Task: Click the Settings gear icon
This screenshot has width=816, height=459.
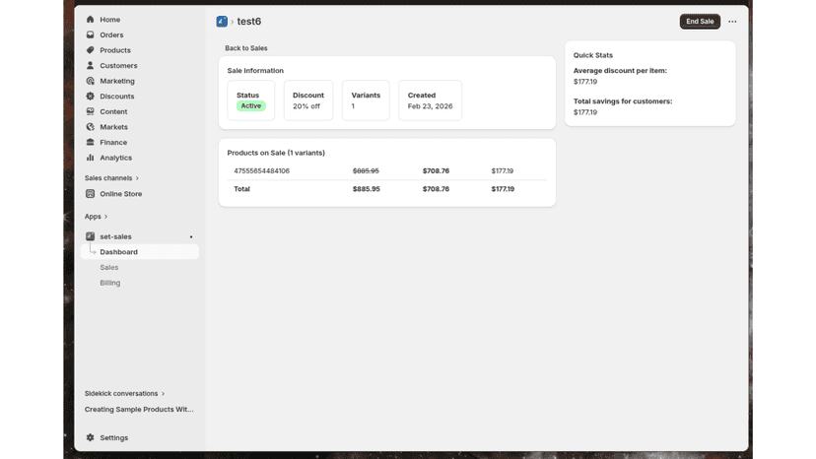Action: [90, 437]
